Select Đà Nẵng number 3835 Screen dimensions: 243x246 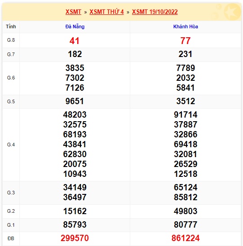coord(75,68)
